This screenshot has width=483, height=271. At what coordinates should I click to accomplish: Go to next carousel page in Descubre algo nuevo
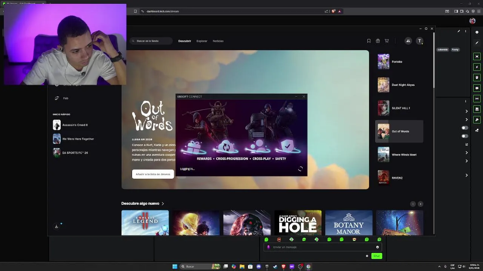420,204
